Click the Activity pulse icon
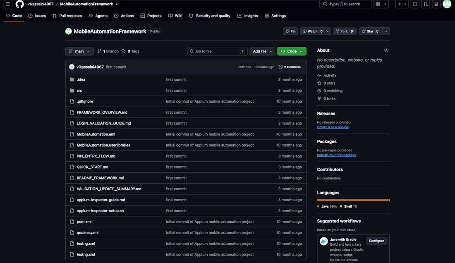The image size is (455, 263). [x=319, y=75]
